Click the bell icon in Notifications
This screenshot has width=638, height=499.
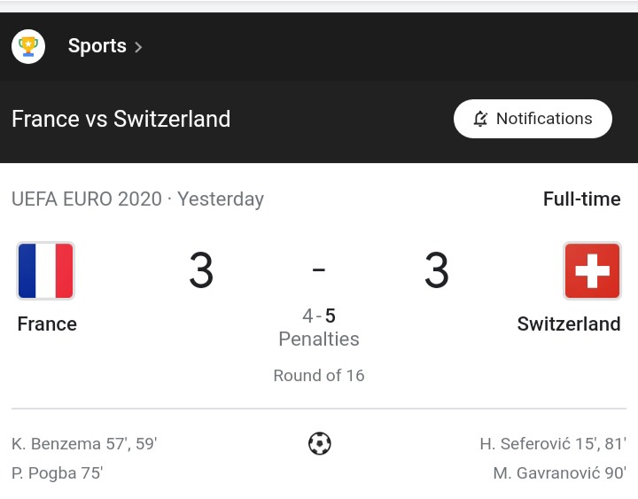[480, 119]
